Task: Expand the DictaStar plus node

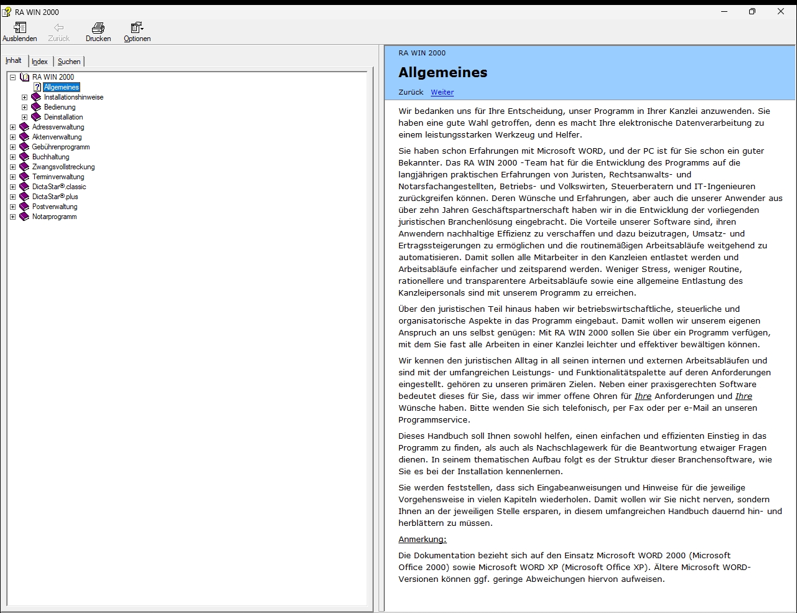Action: [x=12, y=197]
